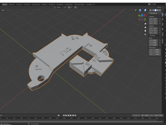Click the pan view hand icon
The image size is (166, 125).
(145, 27)
